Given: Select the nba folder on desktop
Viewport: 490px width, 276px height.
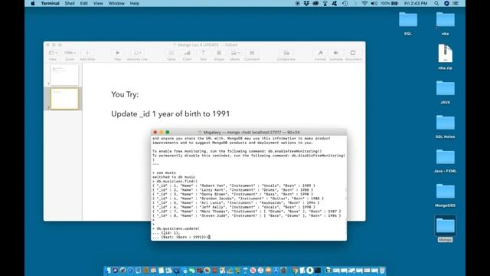Looking at the screenshot, I should coord(446,23).
